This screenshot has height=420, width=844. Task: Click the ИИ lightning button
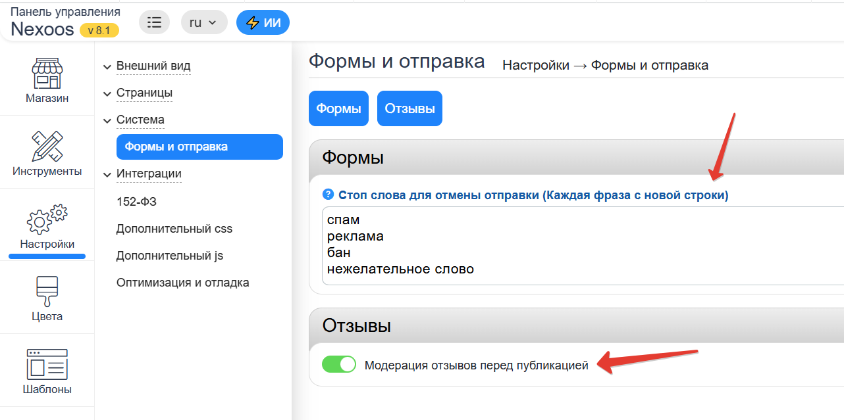(263, 22)
